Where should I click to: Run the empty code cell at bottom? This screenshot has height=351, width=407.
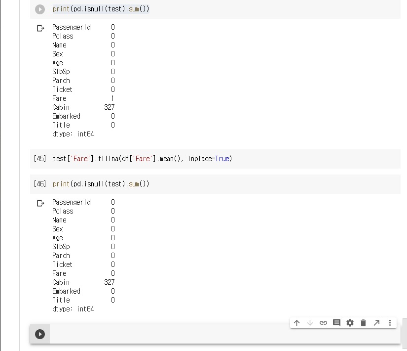coord(40,334)
